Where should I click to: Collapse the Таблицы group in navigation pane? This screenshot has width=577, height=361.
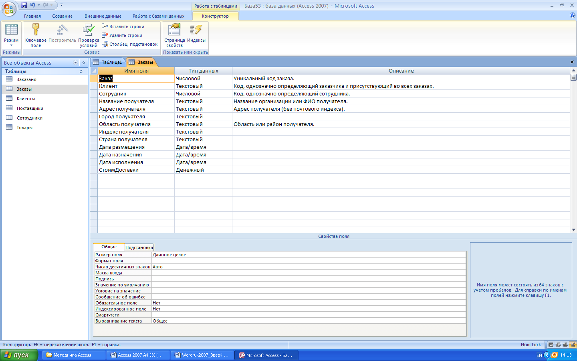click(x=81, y=71)
